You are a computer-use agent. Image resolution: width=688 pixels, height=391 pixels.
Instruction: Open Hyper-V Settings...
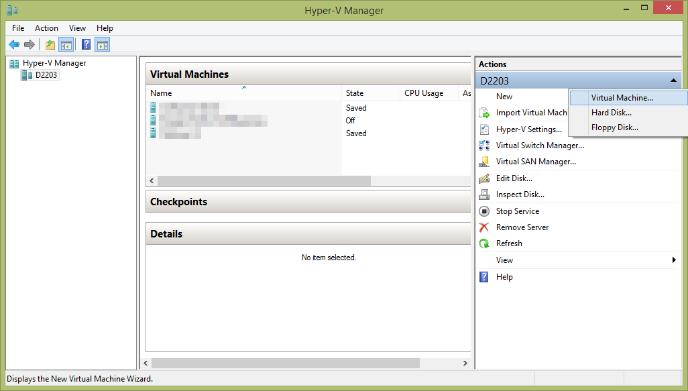click(528, 129)
